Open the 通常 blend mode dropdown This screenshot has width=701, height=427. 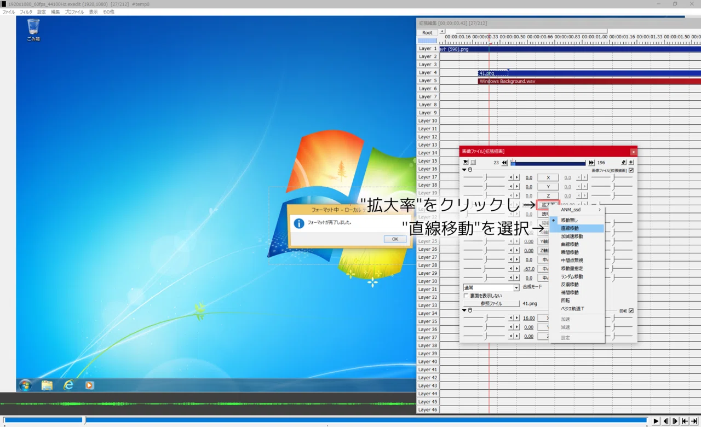pyautogui.click(x=491, y=287)
